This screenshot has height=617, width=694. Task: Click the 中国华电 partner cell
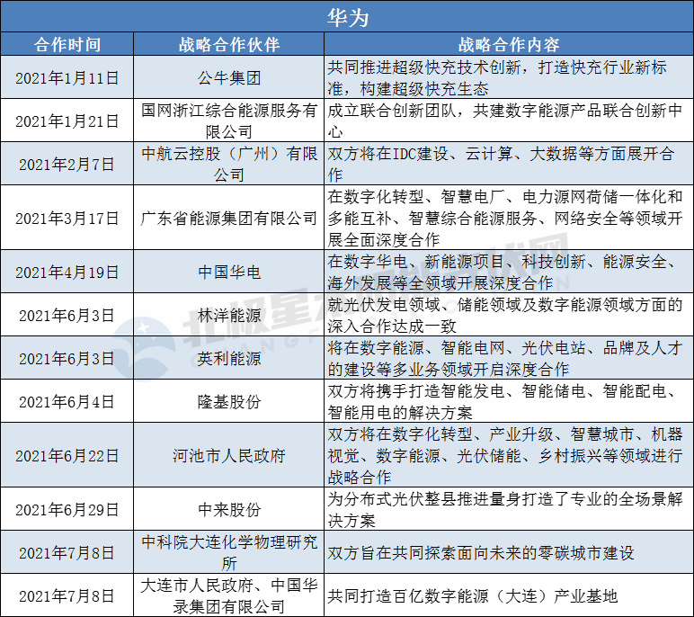[x=229, y=272]
